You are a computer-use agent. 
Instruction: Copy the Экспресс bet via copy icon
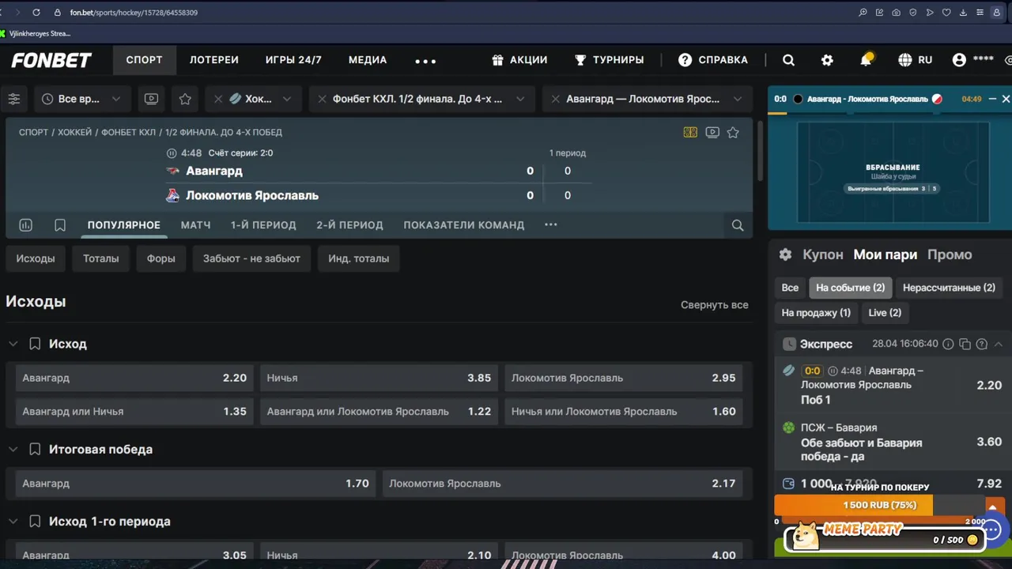click(x=965, y=344)
